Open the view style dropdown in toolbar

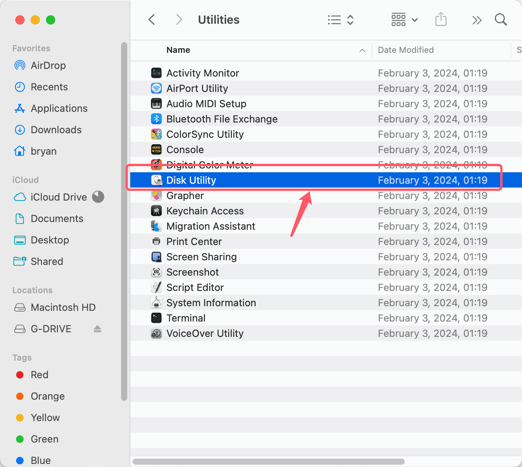(x=340, y=20)
